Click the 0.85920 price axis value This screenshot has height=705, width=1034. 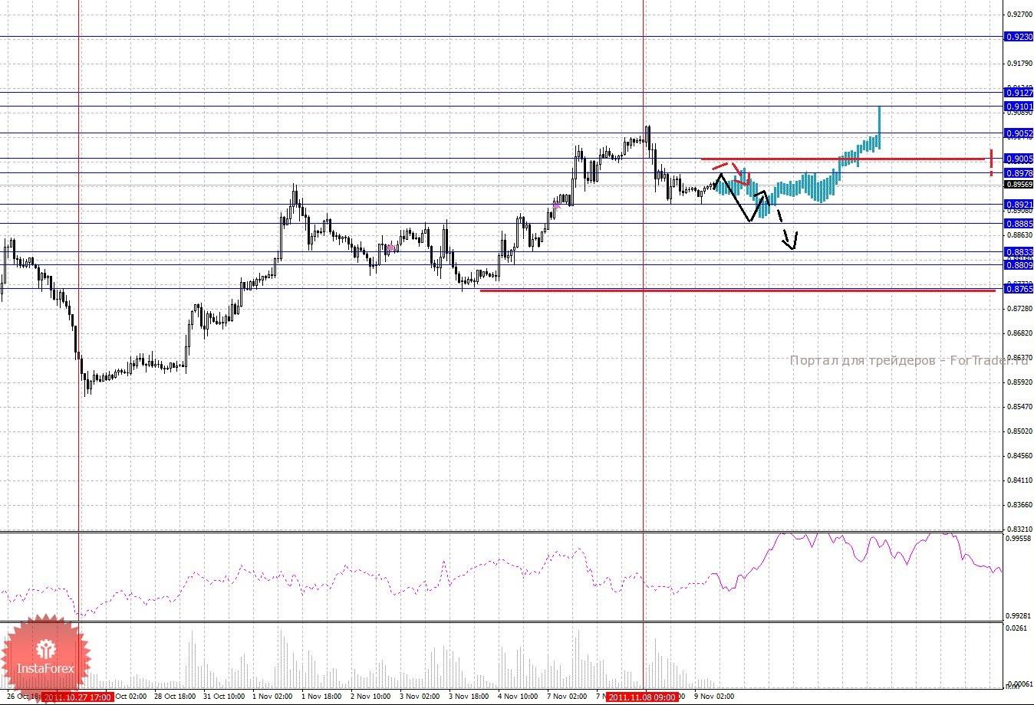(1019, 382)
